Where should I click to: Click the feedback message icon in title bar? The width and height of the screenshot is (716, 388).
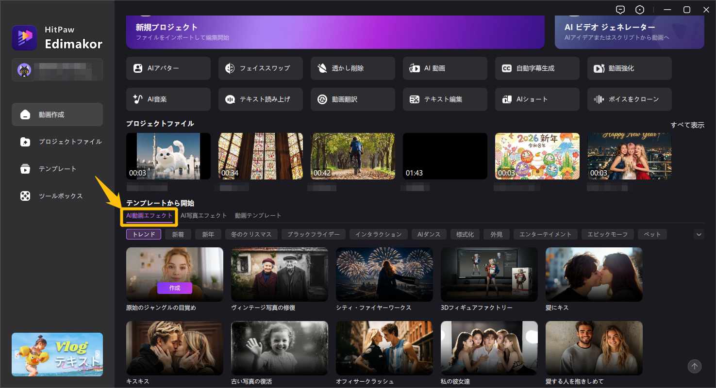pyautogui.click(x=620, y=10)
